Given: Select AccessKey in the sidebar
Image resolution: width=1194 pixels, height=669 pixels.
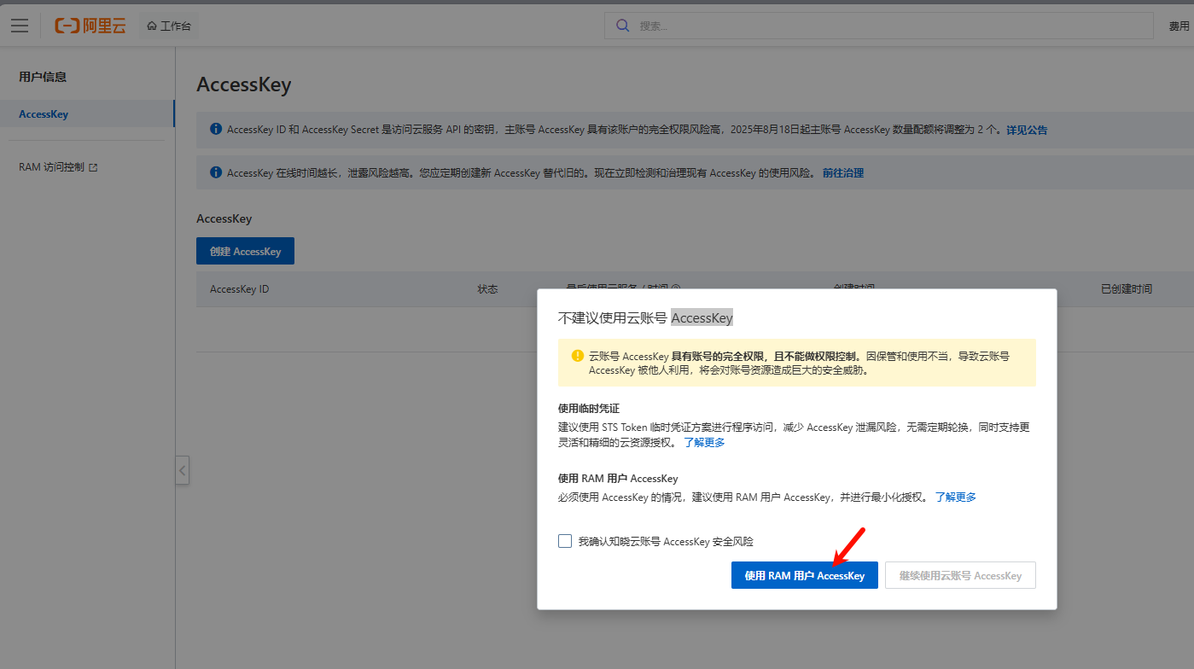Looking at the screenshot, I should coord(87,113).
